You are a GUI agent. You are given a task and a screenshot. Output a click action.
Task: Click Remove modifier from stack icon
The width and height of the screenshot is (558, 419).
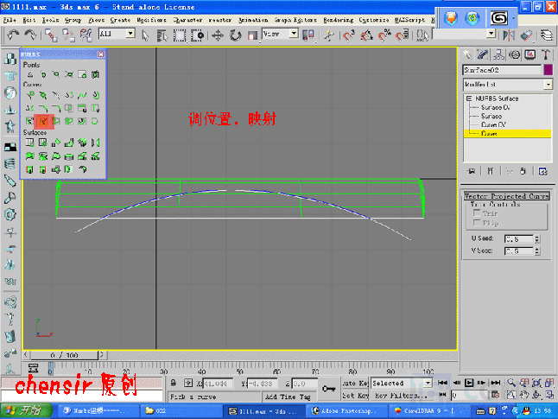coord(523,171)
